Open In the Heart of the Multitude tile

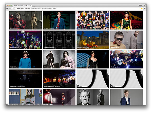(59, 79)
